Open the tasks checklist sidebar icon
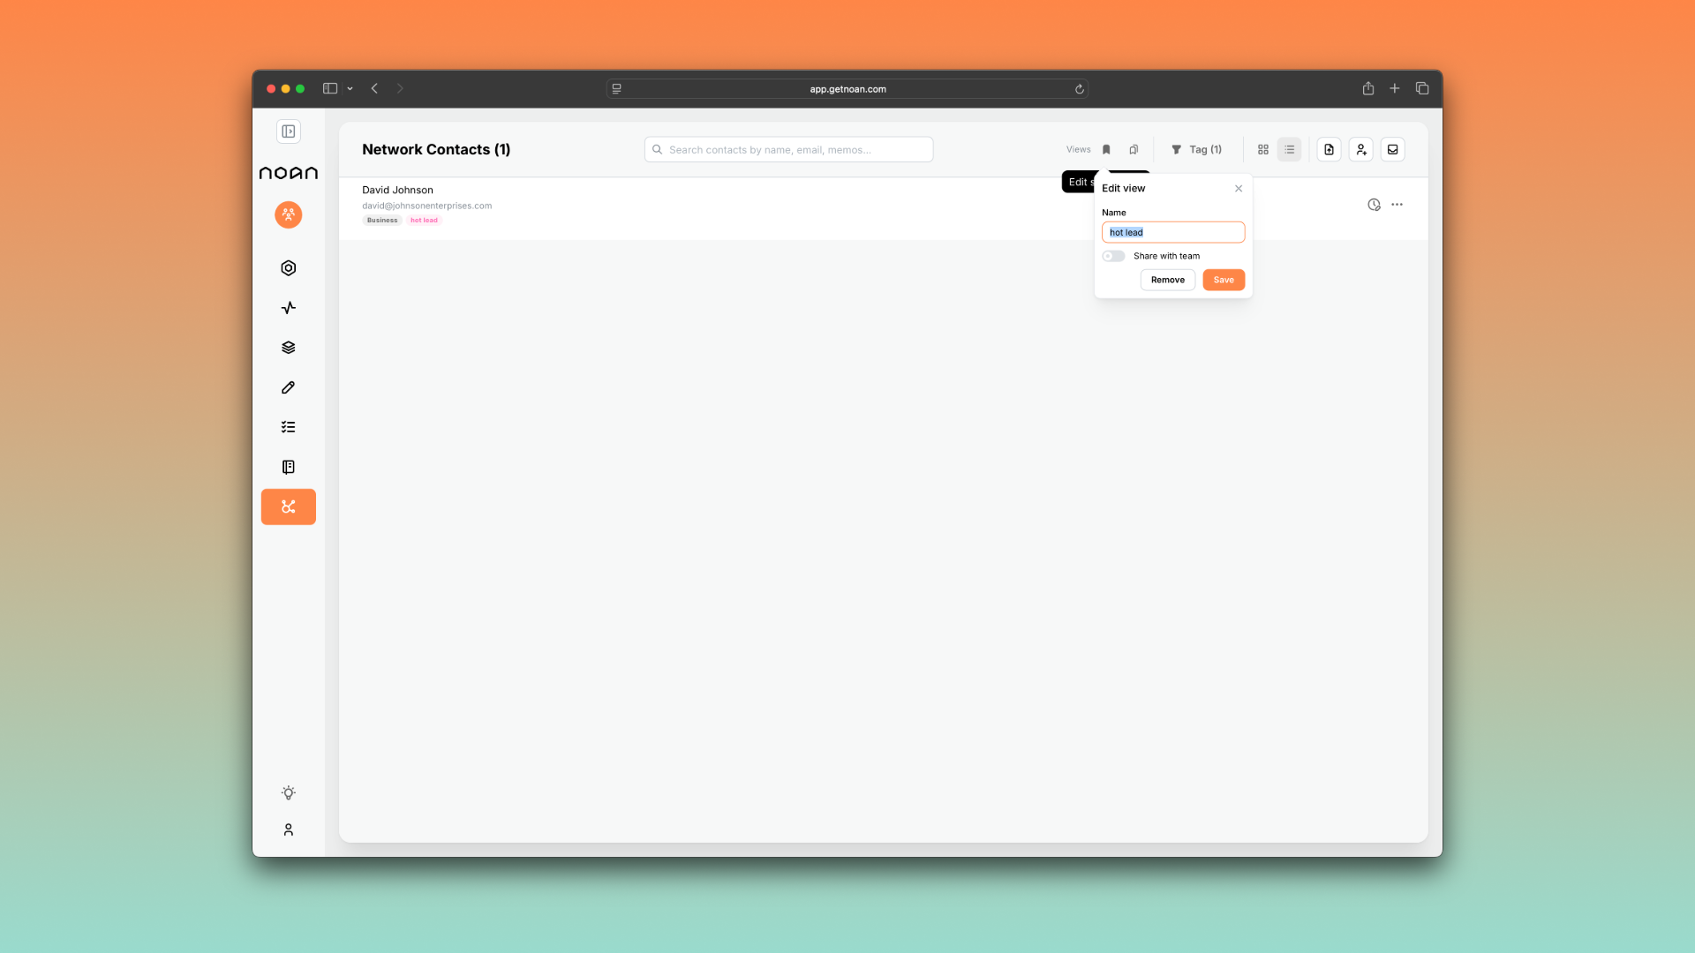Screen dimensions: 1695x953 click(289, 427)
